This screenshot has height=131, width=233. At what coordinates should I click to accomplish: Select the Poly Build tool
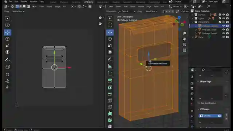(x=110, y=114)
